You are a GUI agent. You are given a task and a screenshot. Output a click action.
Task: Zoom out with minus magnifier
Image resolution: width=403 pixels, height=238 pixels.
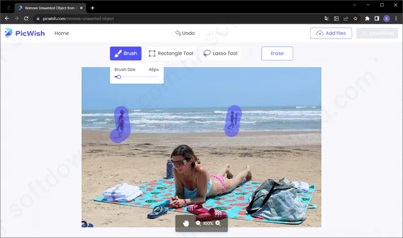(198, 223)
